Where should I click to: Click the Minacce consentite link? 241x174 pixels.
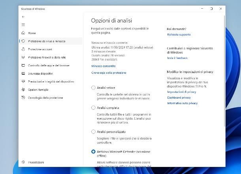coord(104,66)
